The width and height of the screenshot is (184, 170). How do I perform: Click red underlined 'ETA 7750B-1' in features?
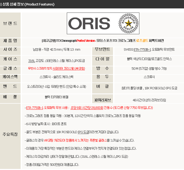(35, 108)
